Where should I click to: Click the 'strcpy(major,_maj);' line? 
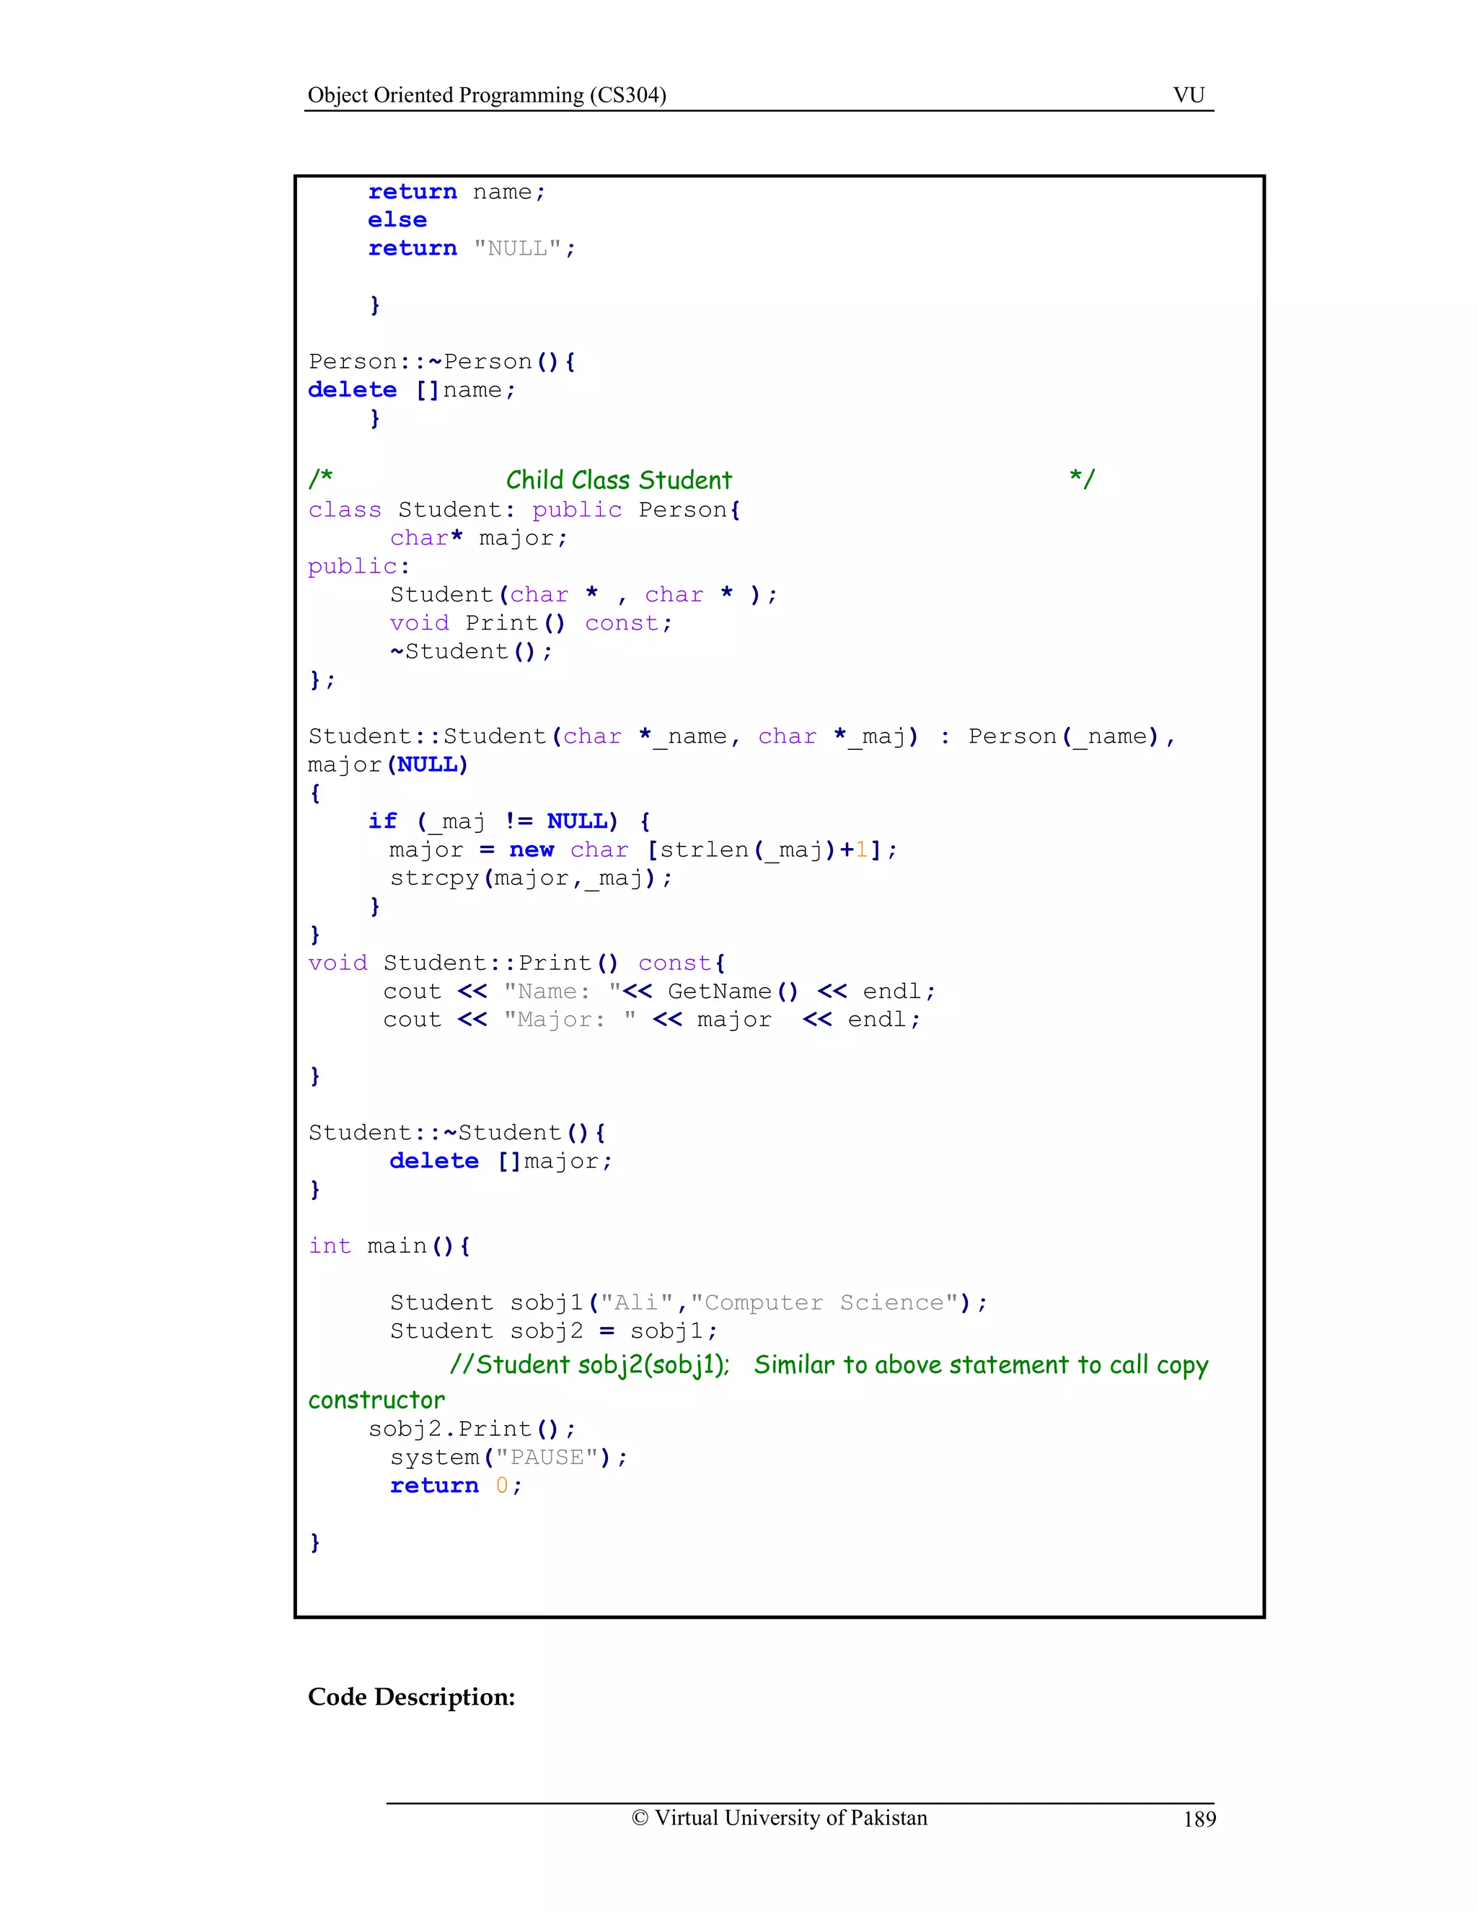(x=531, y=878)
